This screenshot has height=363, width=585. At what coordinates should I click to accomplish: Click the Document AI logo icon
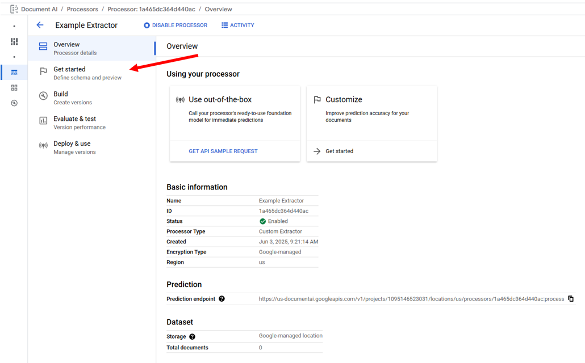(14, 9)
